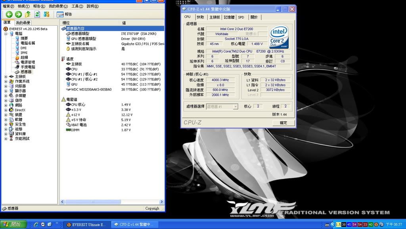The width and height of the screenshot is (406, 229).
Task: Click the EVEREST info icon in system tray
Action: click(x=376, y=225)
